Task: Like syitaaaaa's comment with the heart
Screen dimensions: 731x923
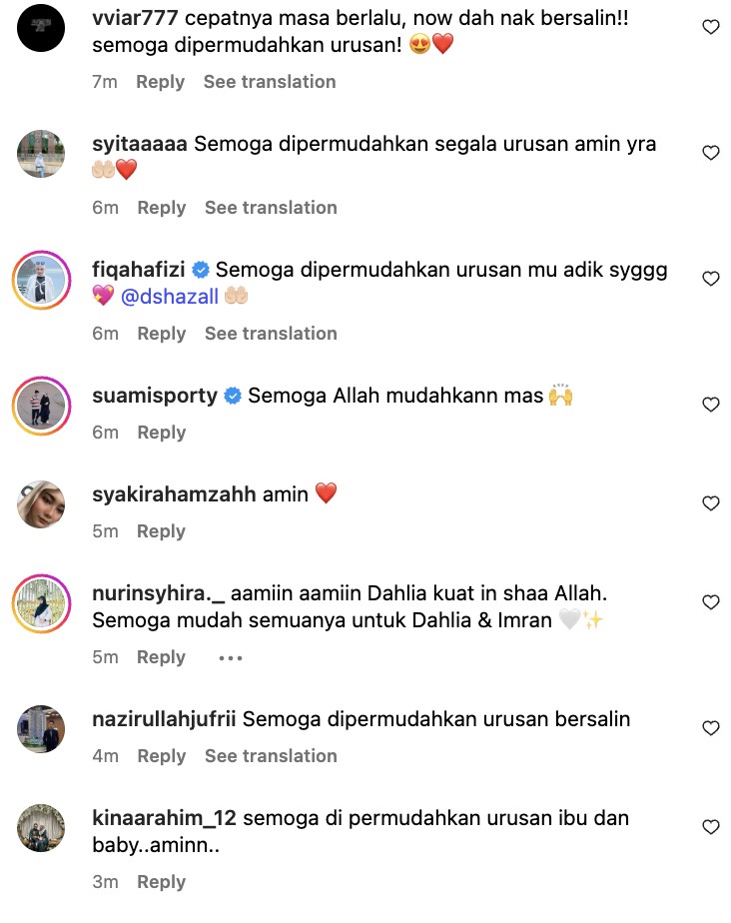Action: (x=711, y=153)
